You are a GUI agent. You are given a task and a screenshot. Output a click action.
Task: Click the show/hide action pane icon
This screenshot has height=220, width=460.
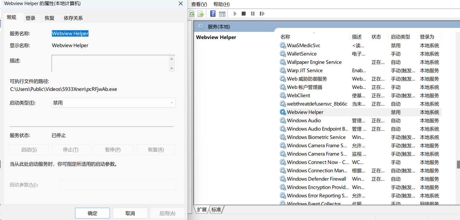(x=222, y=14)
